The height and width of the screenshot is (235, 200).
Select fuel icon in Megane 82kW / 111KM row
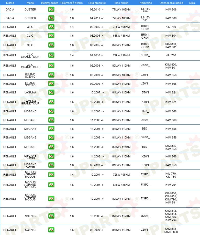pyautogui.click(x=51, y=147)
